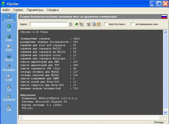169x124 pixels.
Task: Click the 'XSpider 6.00 Final' line
Action: click(x=34, y=32)
